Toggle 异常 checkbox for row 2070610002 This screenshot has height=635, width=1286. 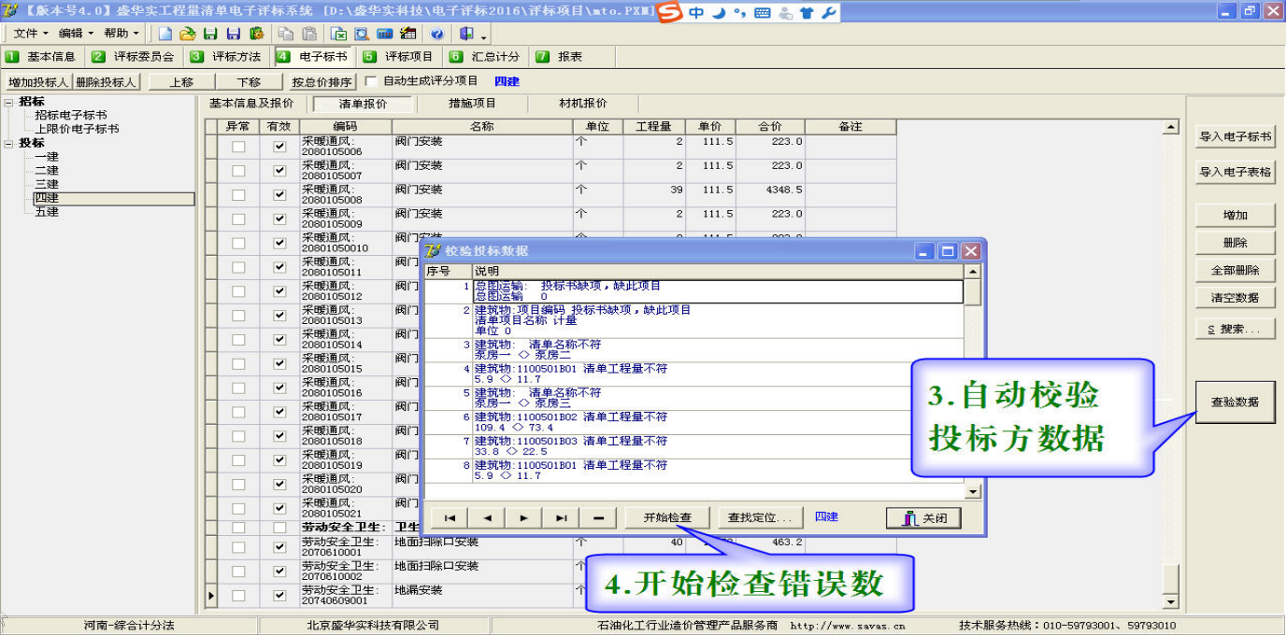238,571
